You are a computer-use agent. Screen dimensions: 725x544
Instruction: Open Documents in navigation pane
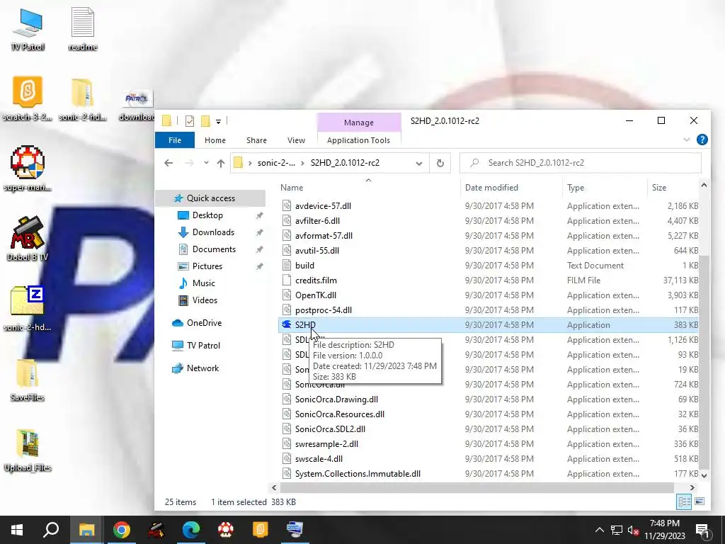point(214,249)
